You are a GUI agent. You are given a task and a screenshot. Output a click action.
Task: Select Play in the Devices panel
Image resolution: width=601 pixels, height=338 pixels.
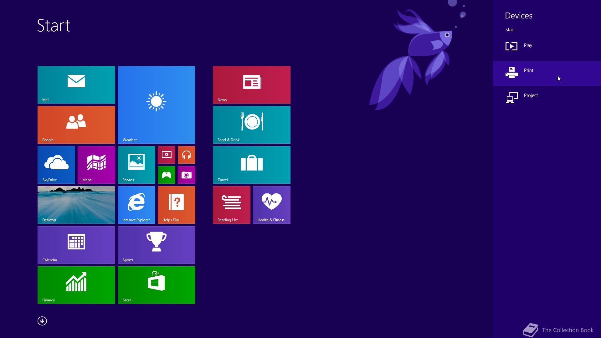click(547, 49)
